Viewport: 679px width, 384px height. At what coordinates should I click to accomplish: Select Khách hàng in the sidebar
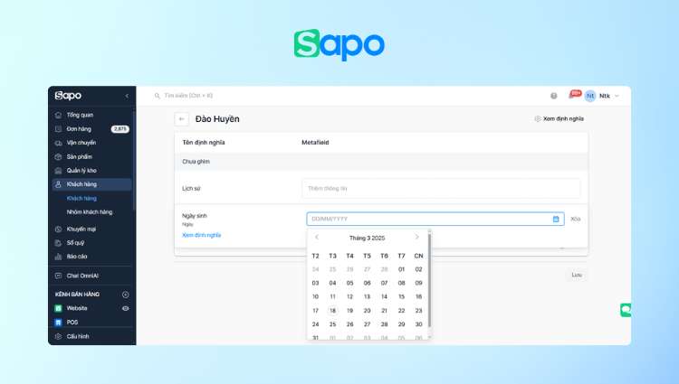click(x=91, y=184)
